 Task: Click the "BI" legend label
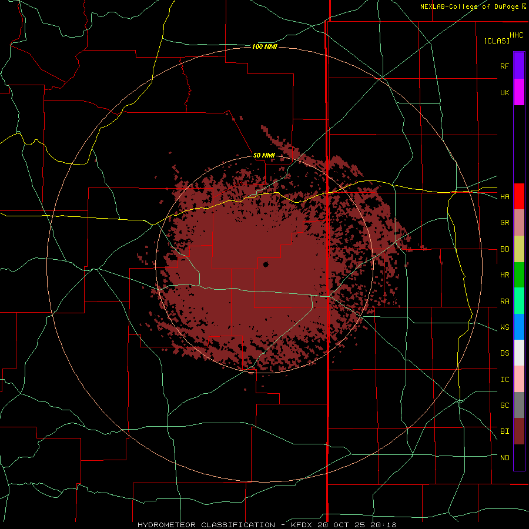(504, 431)
